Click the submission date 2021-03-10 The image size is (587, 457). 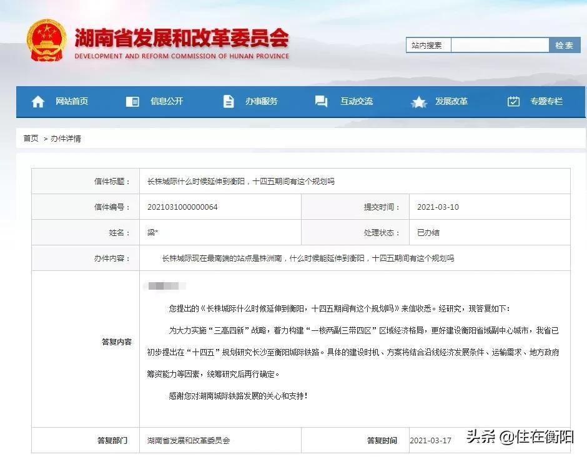pos(438,207)
